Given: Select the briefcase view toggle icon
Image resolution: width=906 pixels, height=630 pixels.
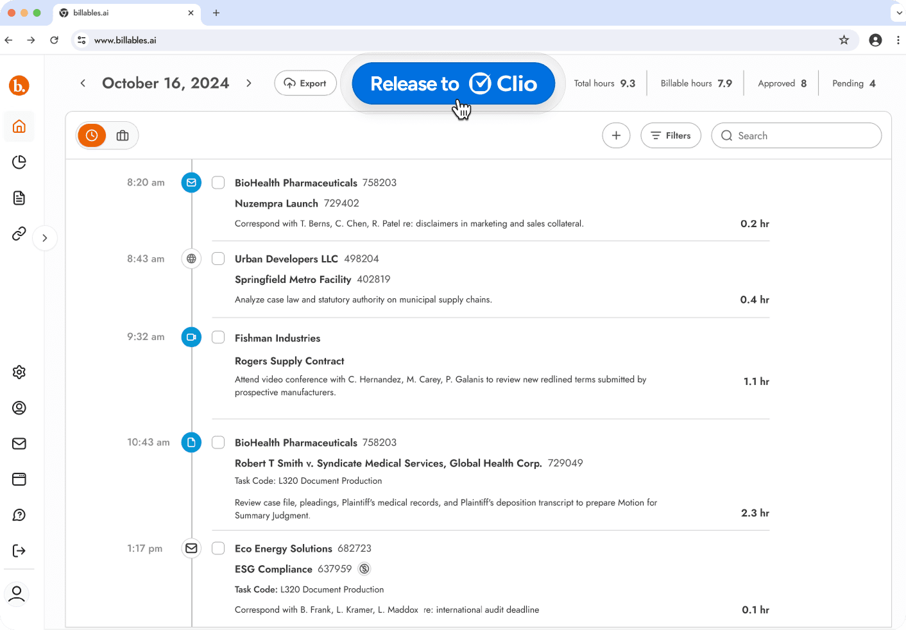Looking at the screenshot, I should (122, 135).
